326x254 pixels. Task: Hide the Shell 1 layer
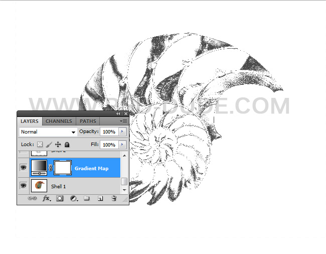pyautogui.click(x=23, y=185)
